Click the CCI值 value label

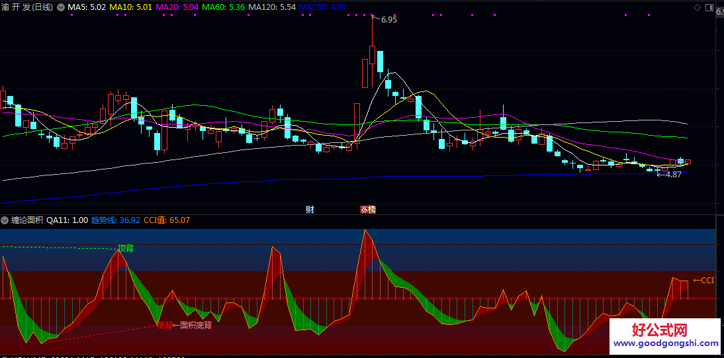coord(167,220)
